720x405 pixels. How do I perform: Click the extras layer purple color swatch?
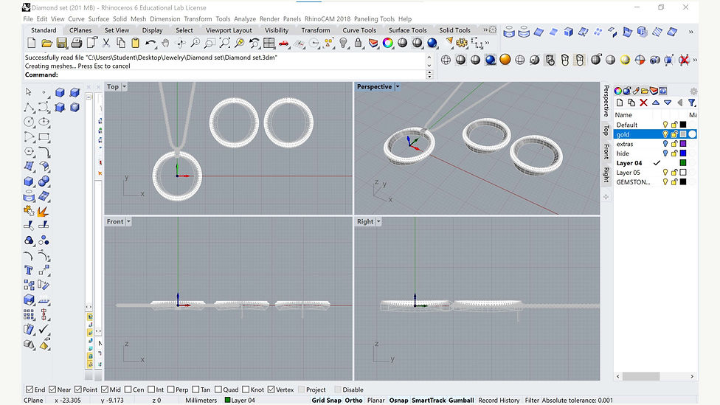[683, 144]
